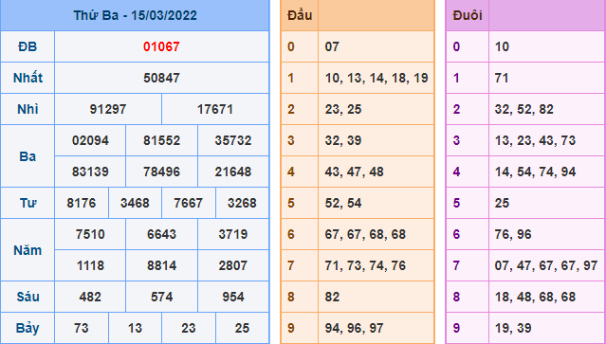606x344 pixels.
Task: Select the Nhì prize number 91297
Action: (x=108, y=109)
